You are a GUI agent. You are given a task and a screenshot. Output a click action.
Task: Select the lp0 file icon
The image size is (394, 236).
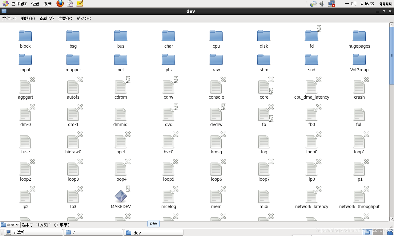pos(312,169)
